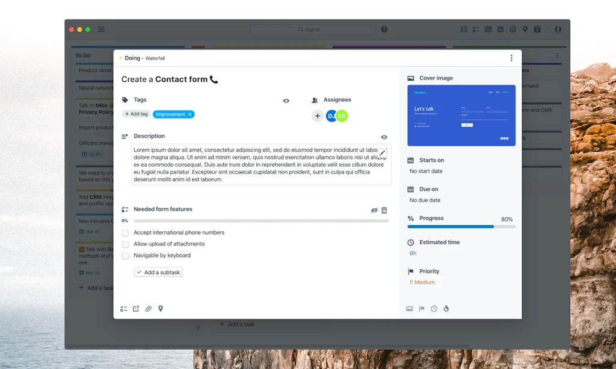Attach a file using the paperclip icon
616x369 pixels.
pos(148,308)
